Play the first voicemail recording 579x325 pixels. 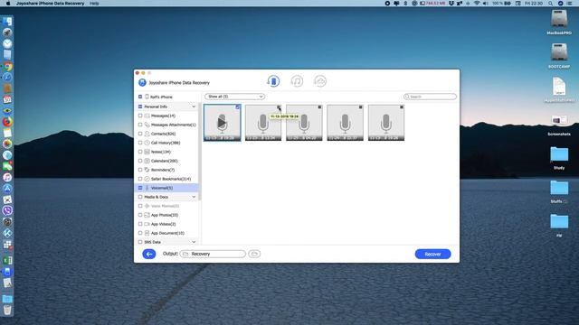pyautogui.click(x=222, y=123)
